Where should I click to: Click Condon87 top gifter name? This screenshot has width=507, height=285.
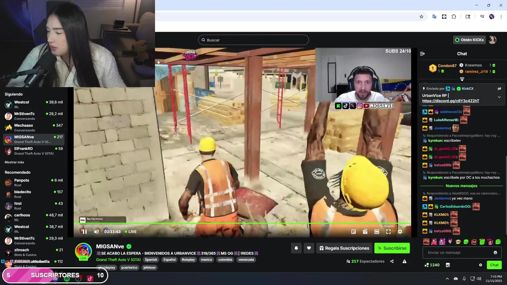click(447, 66)
